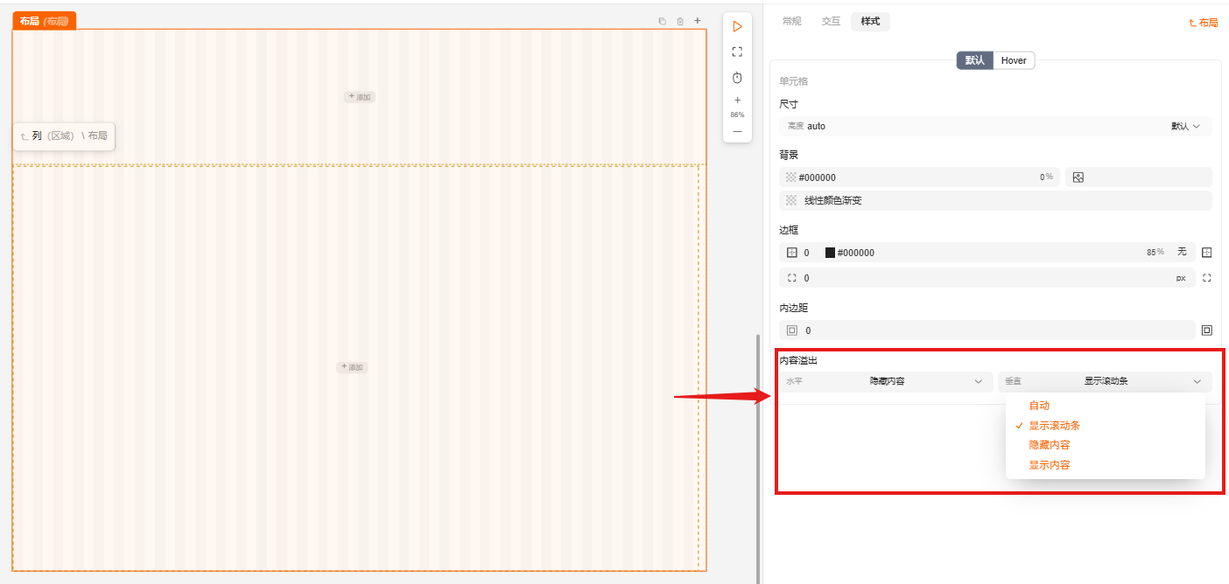Zoom out with the minus icon below 86%
1229x584 pixels.
[x=737, y=131]
